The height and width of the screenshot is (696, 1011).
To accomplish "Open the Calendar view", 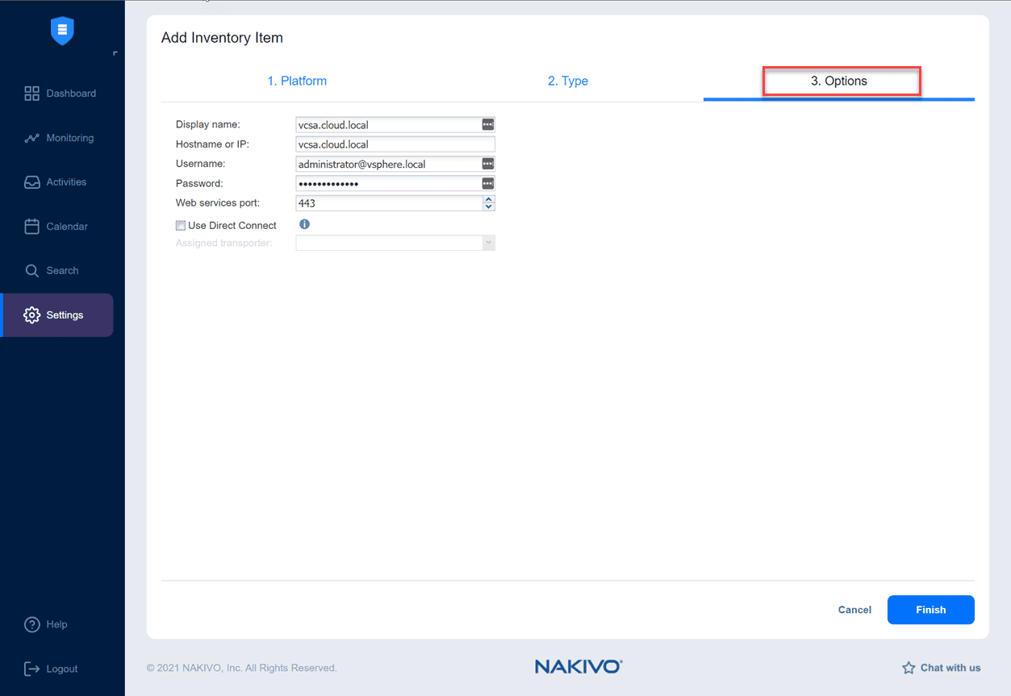I will coord(62,226).
